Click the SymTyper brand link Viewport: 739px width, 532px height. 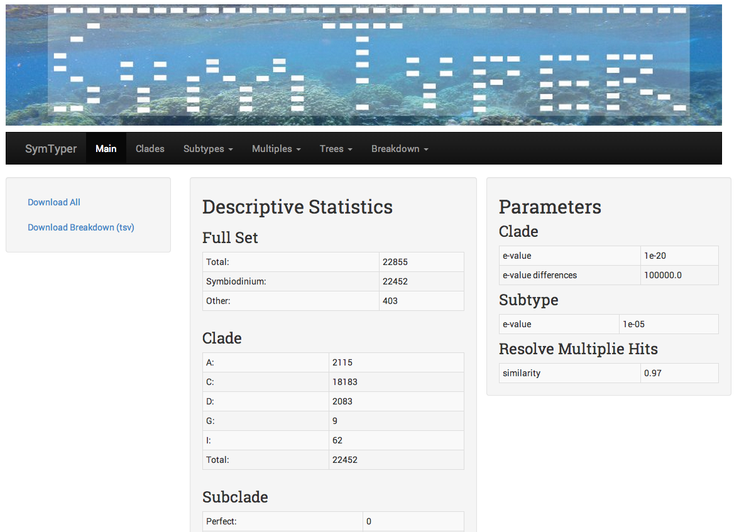point(50,148)
